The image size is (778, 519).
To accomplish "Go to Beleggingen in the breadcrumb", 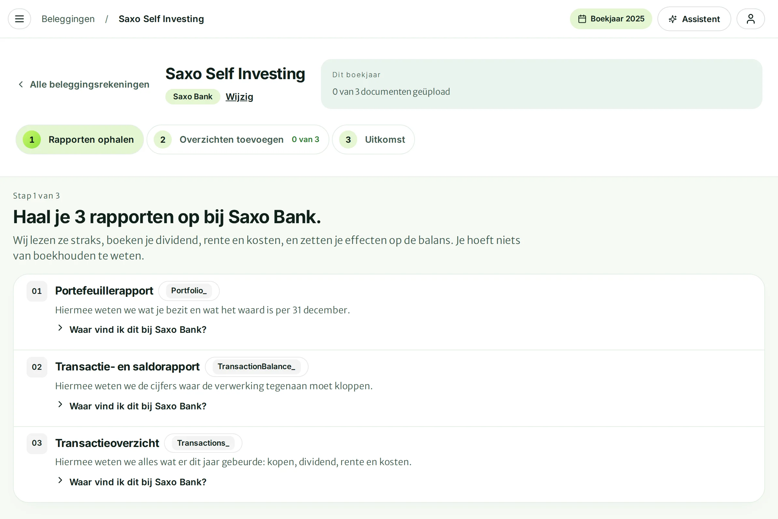I will click(68, 19).
